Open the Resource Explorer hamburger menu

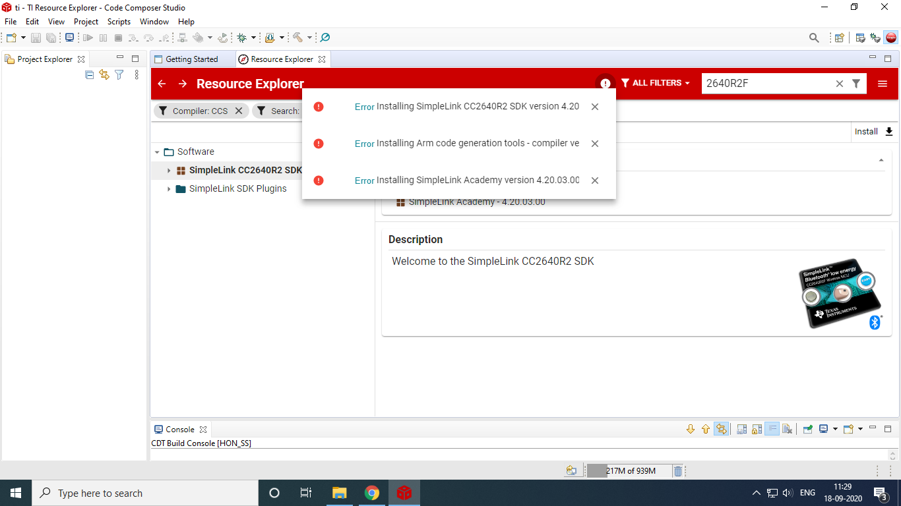[883, 84]
